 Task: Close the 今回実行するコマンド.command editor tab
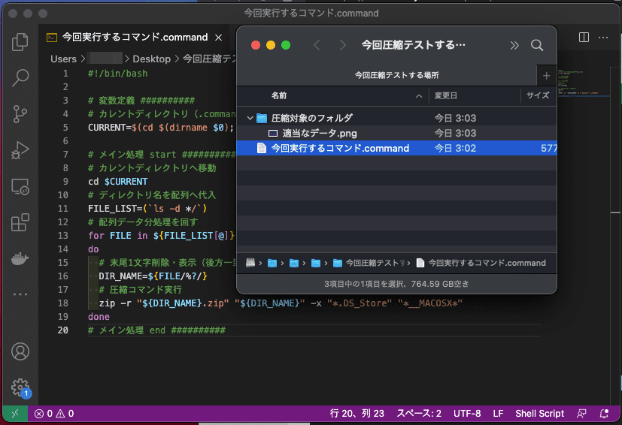coord(218,38)
